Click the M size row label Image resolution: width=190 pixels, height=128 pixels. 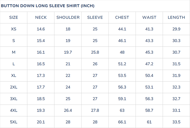(x=14, y=52)
